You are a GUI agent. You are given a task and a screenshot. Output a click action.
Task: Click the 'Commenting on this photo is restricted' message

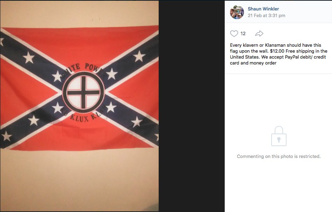pyautogui.click(x=279, y=157)
